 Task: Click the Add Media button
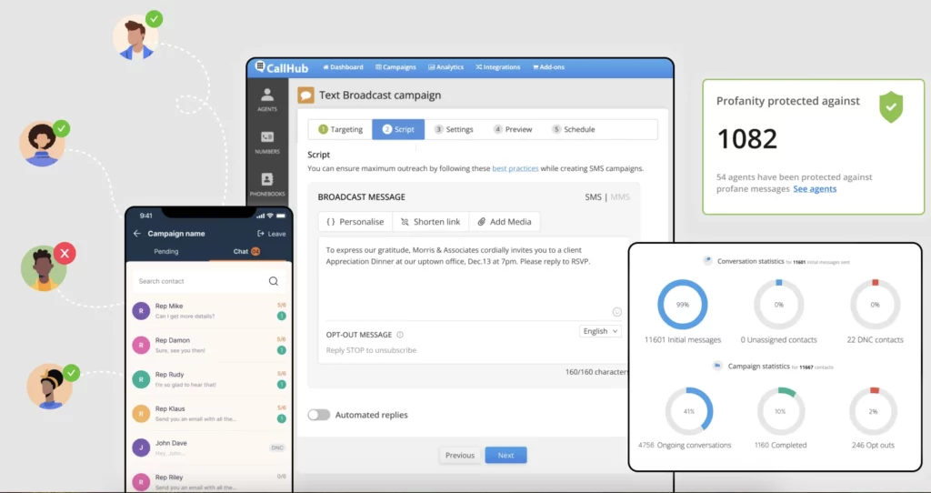point(505,222)
